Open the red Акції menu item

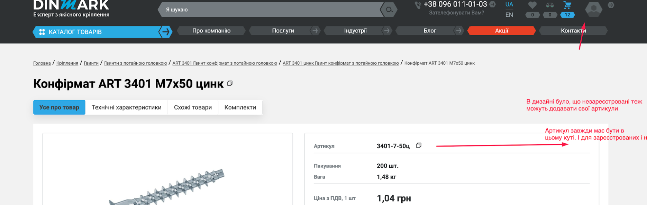click(501, 31)
